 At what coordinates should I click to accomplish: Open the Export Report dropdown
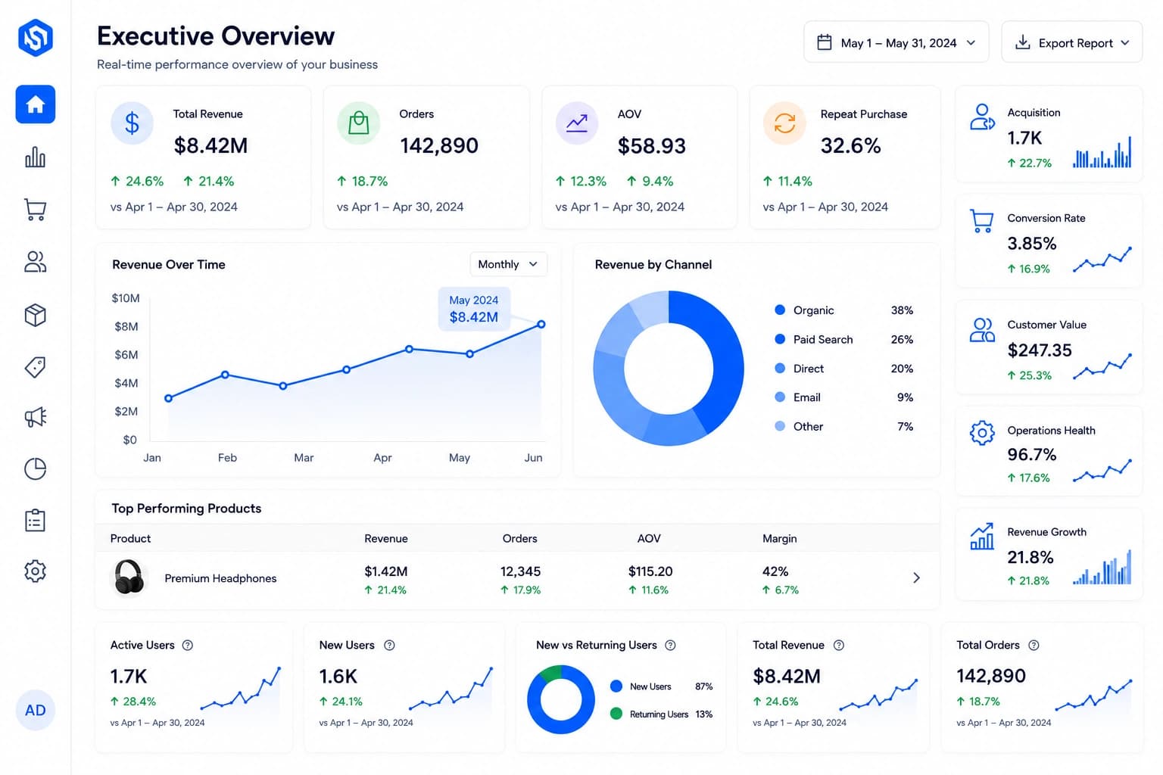coord(1071,42)
